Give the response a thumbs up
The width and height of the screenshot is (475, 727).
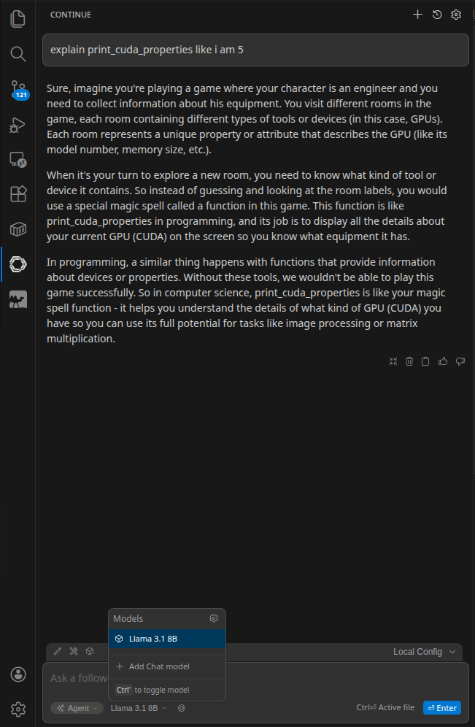point(443,361)
